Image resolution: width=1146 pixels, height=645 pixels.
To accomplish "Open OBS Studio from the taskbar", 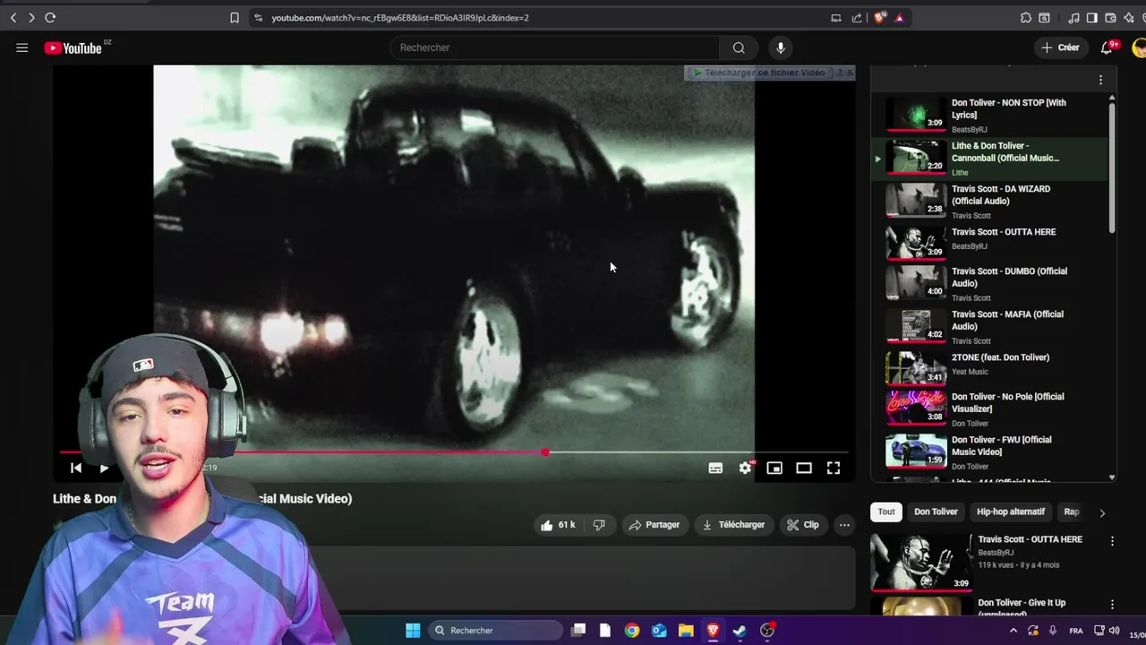I will 767,631.
